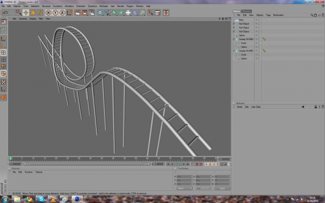This screenshot has width=325, height=203.
Task: Collapse the lower Sweep NURBS tree
Action: (234, 50)
